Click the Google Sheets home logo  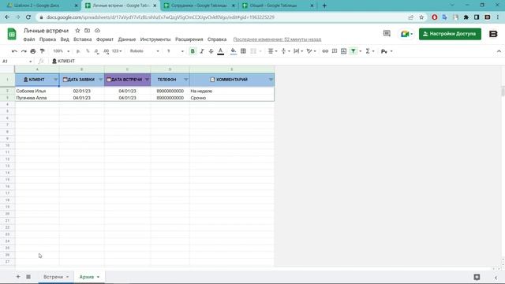pyautogui.click(x=12, y=34)
